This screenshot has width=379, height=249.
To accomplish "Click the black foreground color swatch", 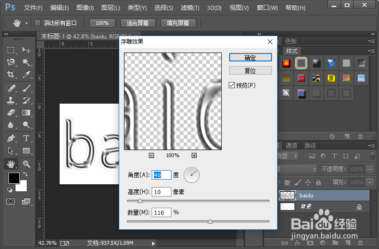I will 14,178.
